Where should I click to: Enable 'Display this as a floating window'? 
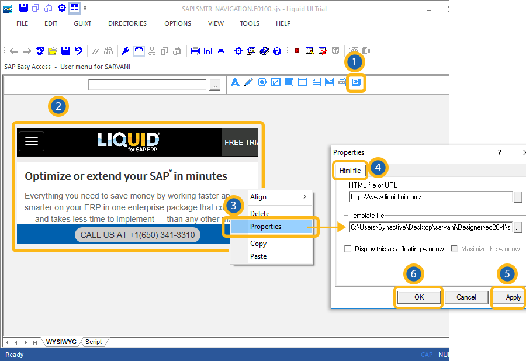[348, 249]
